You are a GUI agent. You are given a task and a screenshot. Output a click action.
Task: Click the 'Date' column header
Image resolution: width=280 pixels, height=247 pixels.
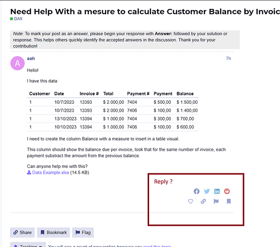[59, 93]
